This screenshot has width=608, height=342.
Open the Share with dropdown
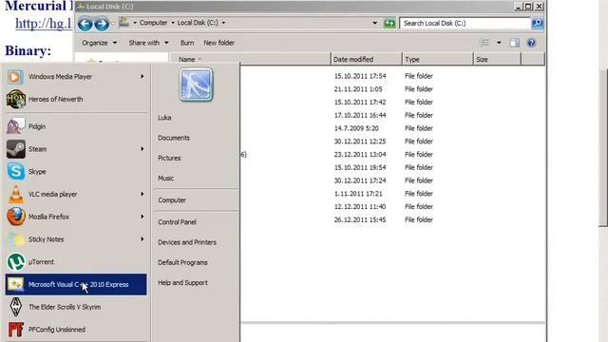[x=148, y=43]
